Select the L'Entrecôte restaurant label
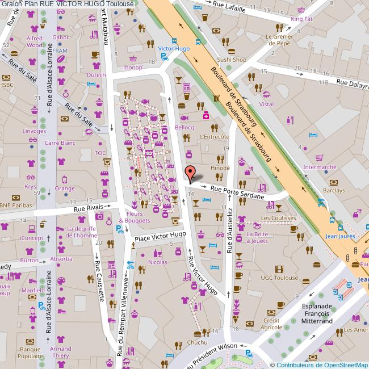This screenshot has height=369, width=369. (215, 137)
